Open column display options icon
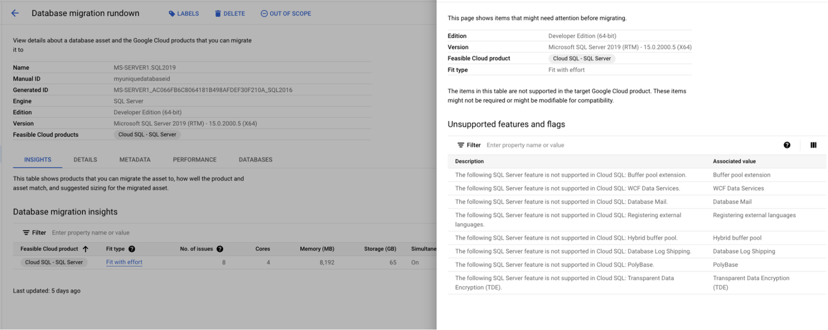828x330 pixels. click(x=813, y=145)
